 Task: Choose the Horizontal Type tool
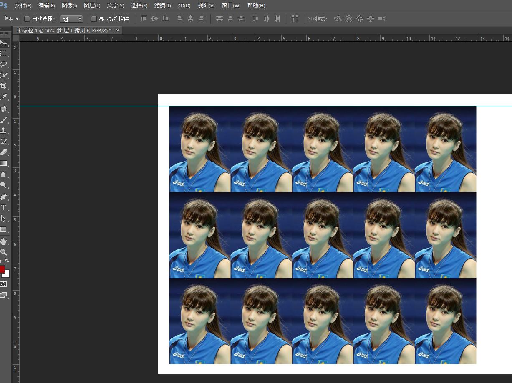(x=3, y=208)
